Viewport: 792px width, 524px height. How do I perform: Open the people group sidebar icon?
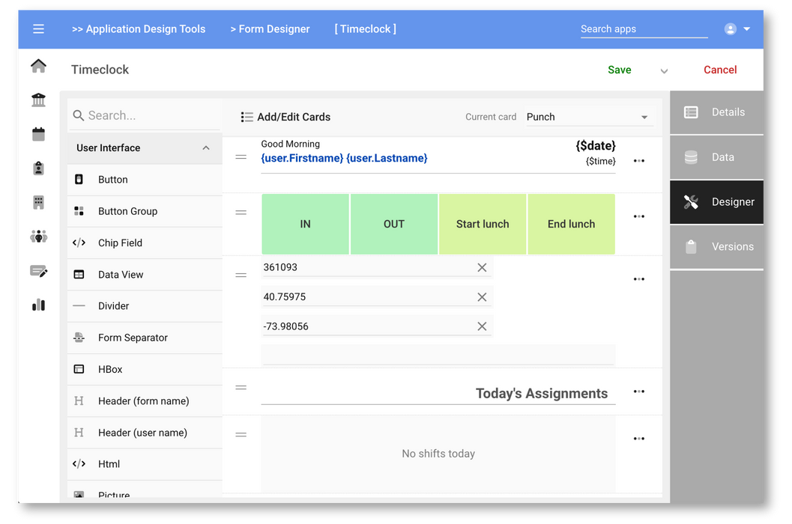[x=38, y=237]
